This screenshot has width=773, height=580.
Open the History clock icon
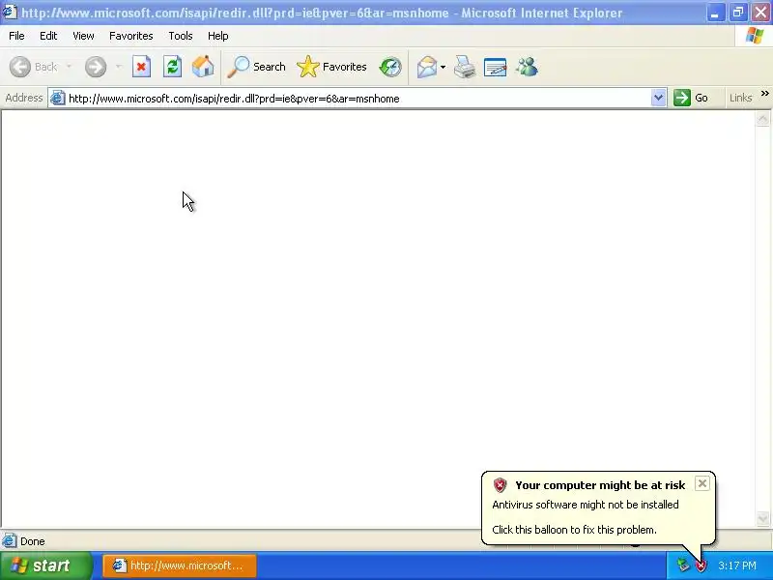point(390,67)
